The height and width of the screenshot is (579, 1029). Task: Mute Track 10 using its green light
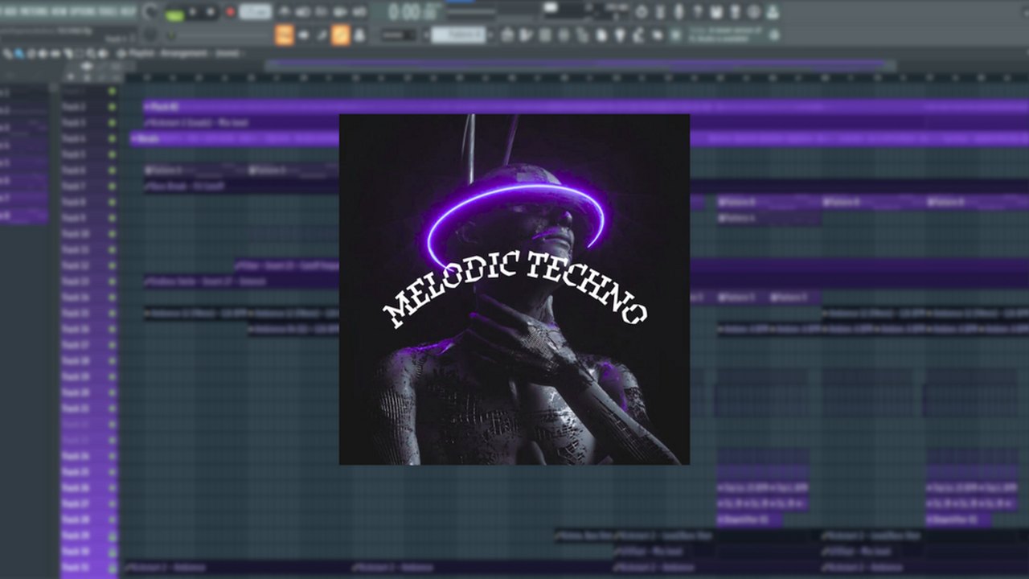(112, 234)
